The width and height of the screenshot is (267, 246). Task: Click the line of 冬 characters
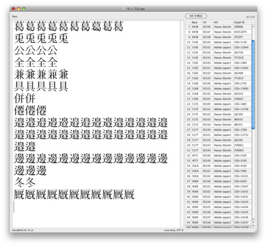(25, 182)
